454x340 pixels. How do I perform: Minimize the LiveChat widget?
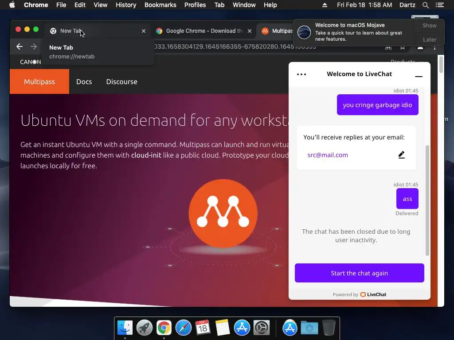coord(419,76)
